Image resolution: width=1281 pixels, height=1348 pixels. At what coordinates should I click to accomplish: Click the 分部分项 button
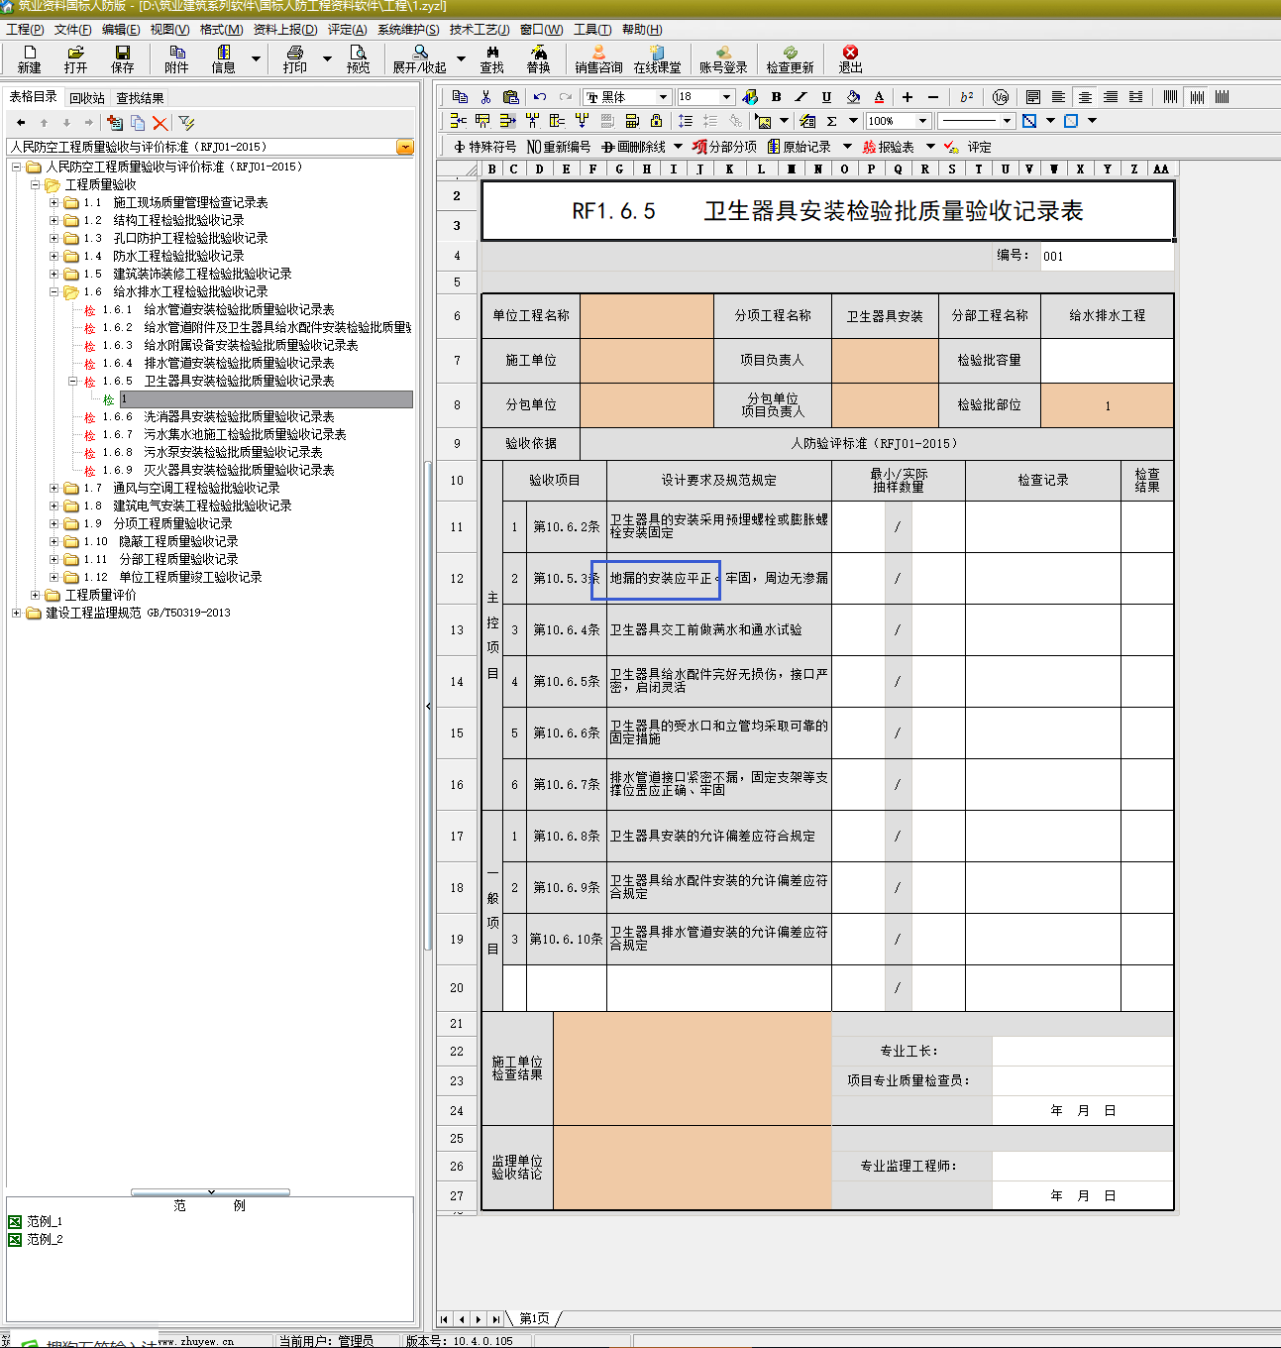pos(725,147)
